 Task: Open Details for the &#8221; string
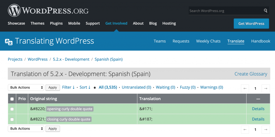click(x=258, y=119)
